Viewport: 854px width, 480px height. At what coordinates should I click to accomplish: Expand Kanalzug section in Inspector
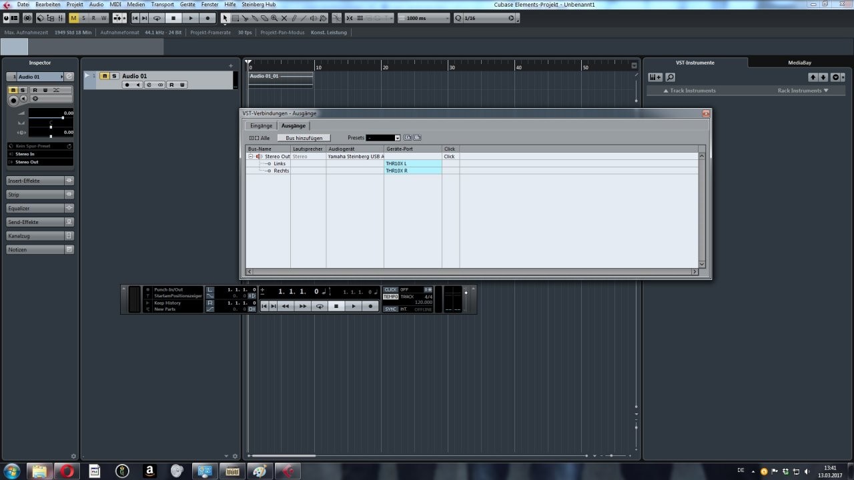[x=40, y=236]
